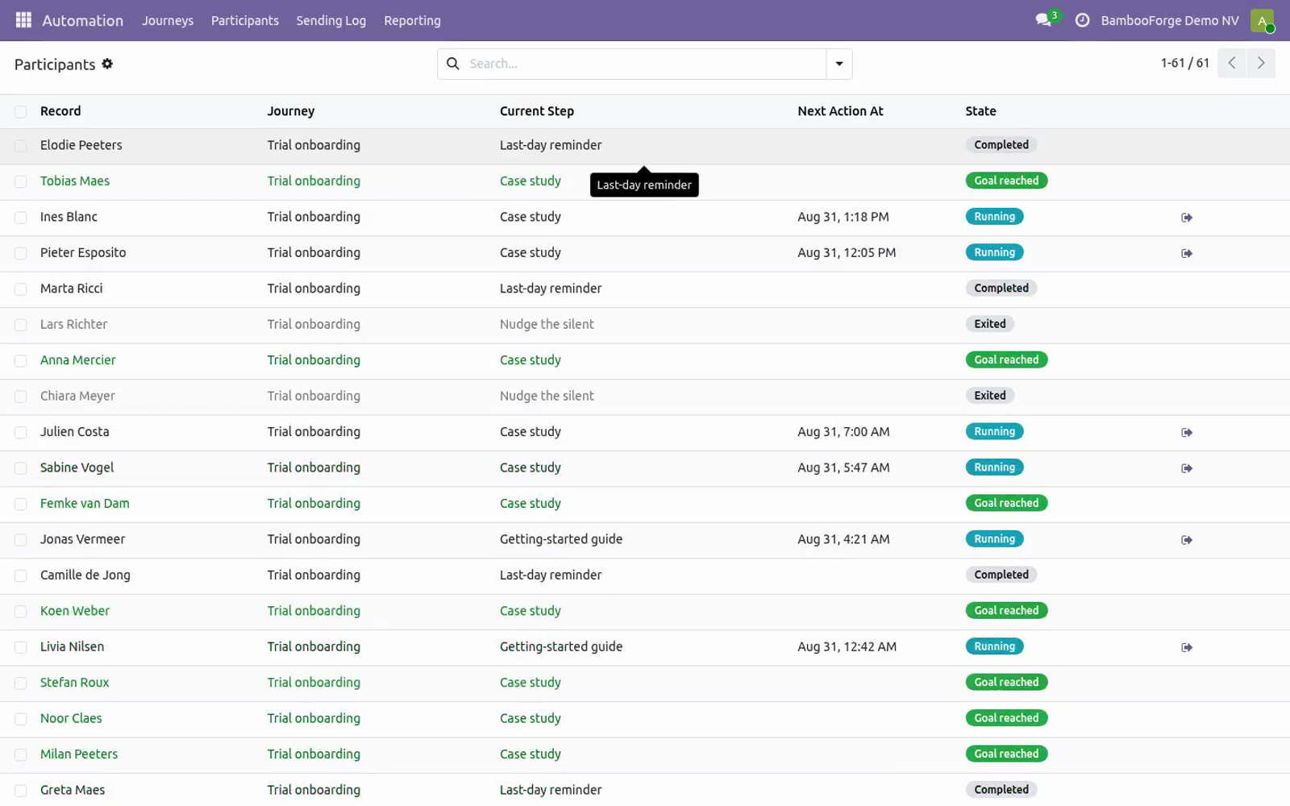The width and height of the screenshot is (1290, 806).
Task: Click the exit icon on Sabine Vogel row
Action: tap(1187, 468)
